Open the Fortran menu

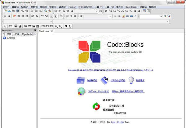pyautogui.click(x=72, y=7)
